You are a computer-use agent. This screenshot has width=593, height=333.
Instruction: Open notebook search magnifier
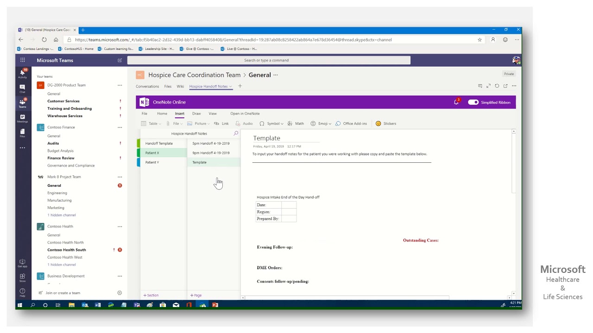point(236,133)
